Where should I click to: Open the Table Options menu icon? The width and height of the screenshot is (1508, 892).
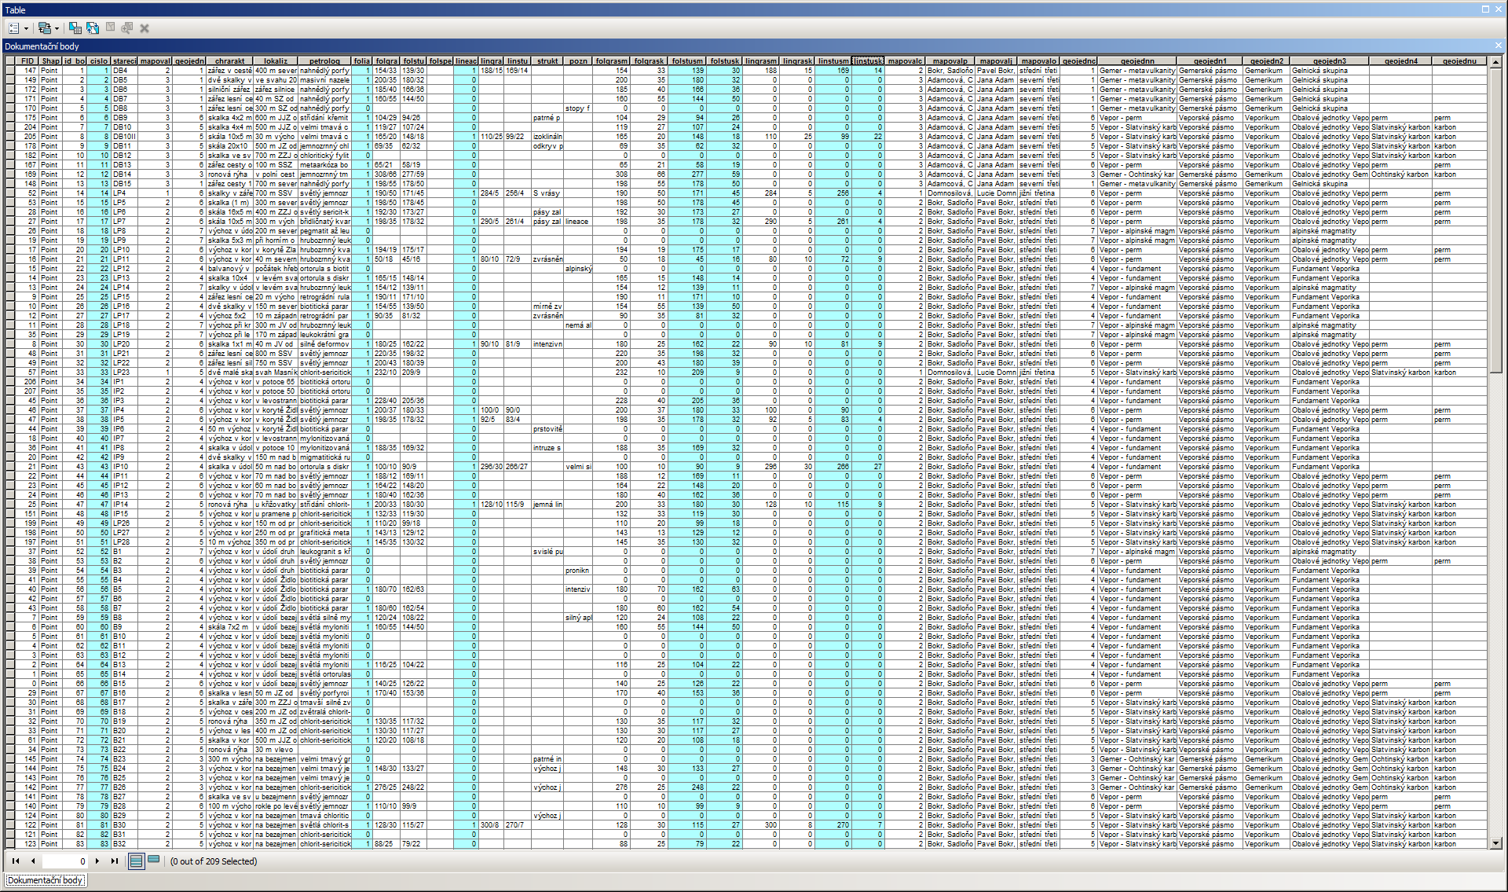pos(14,28)
